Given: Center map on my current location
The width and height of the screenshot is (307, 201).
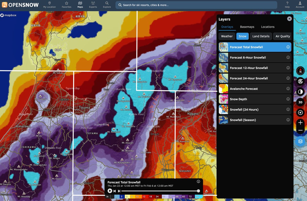Looking at the screenshot, I should (x=300, y=112).
